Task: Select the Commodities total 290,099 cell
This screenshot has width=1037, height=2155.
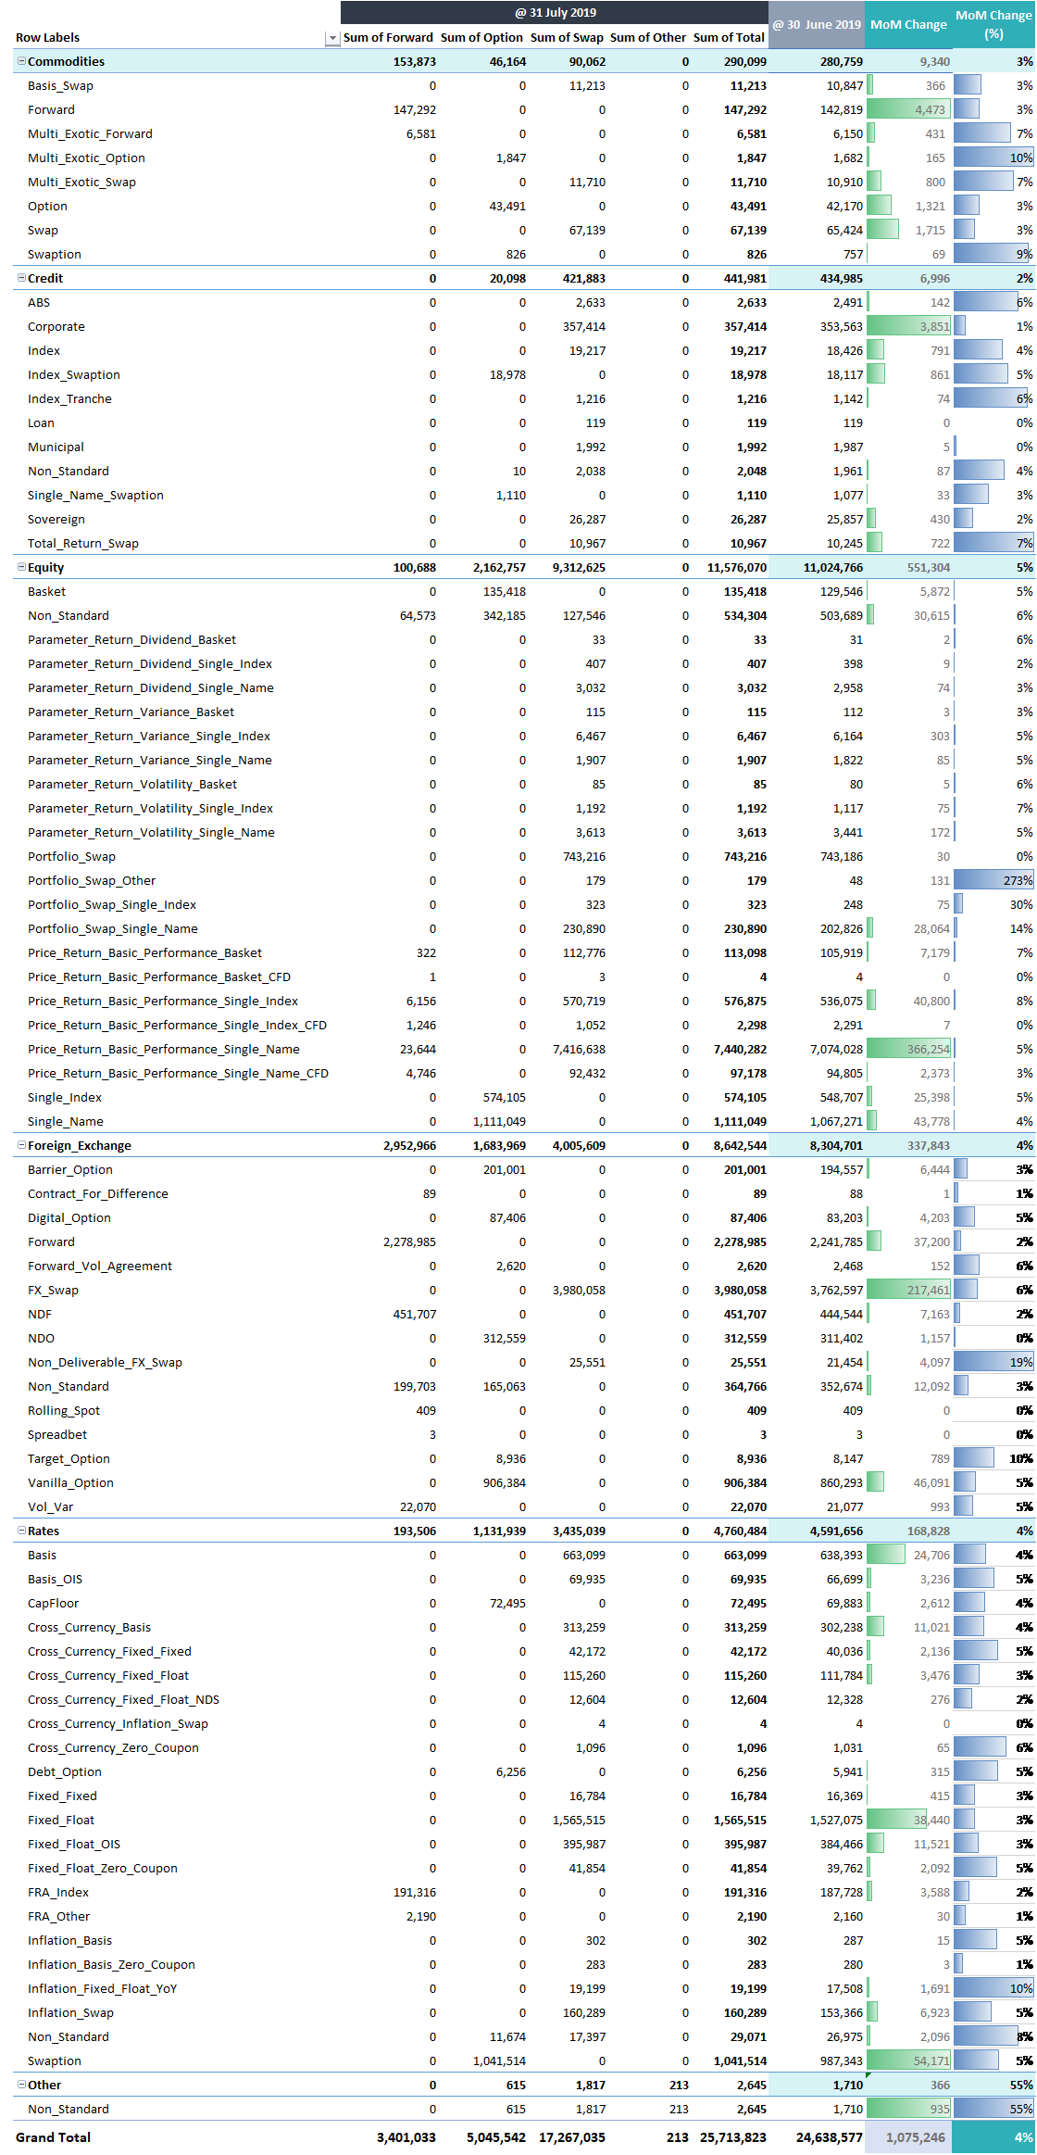Action: coord(744,61)
